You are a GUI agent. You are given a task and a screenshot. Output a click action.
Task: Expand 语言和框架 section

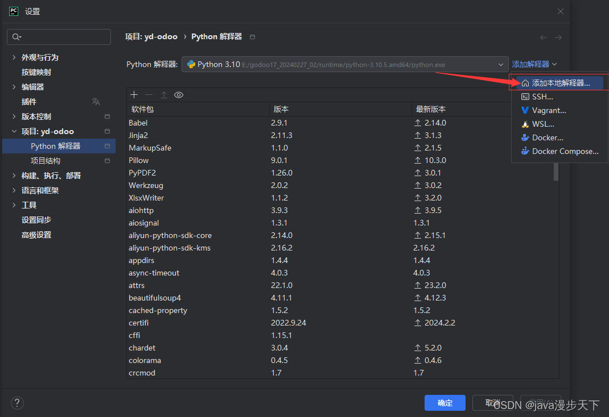tap(14, 190)
